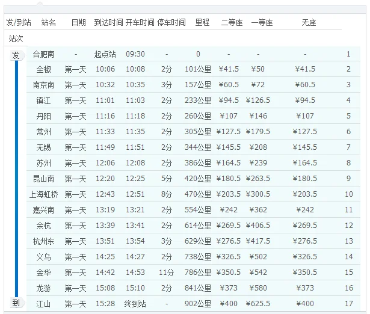Click the 902公里 distance cell
Image resolution: width=370 pixels, height=314 pixels.
pyautogui.click(x=198, y=304)
